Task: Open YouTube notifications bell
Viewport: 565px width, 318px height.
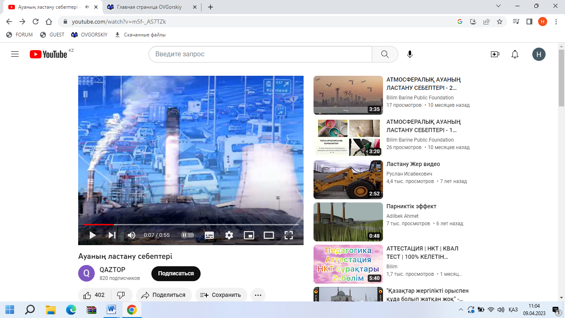Action: 515,54
